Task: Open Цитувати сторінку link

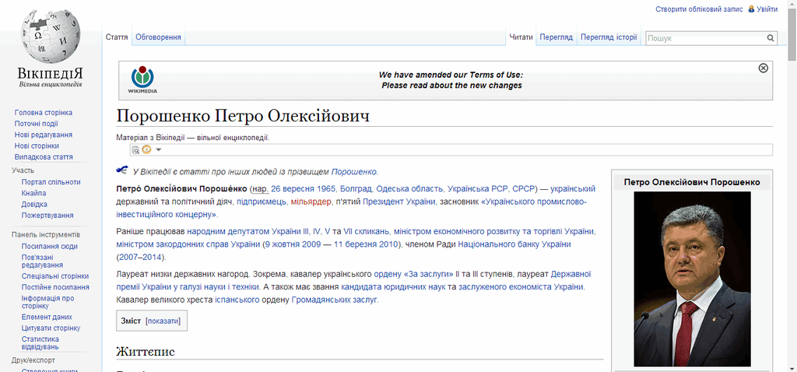Action: coord(51,328)
